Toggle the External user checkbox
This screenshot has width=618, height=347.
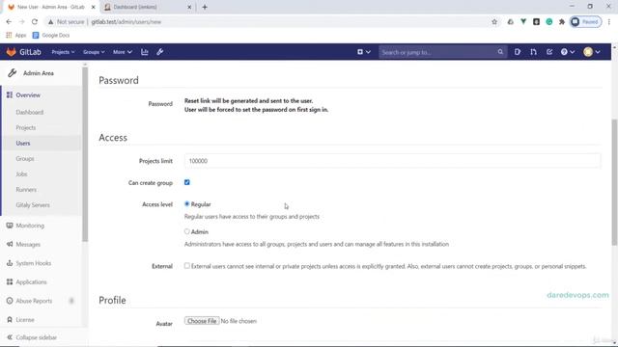pyautogui.click(x=186, y=266)
